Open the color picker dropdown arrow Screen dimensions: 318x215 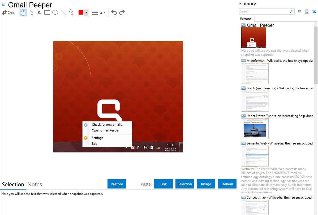86,12
